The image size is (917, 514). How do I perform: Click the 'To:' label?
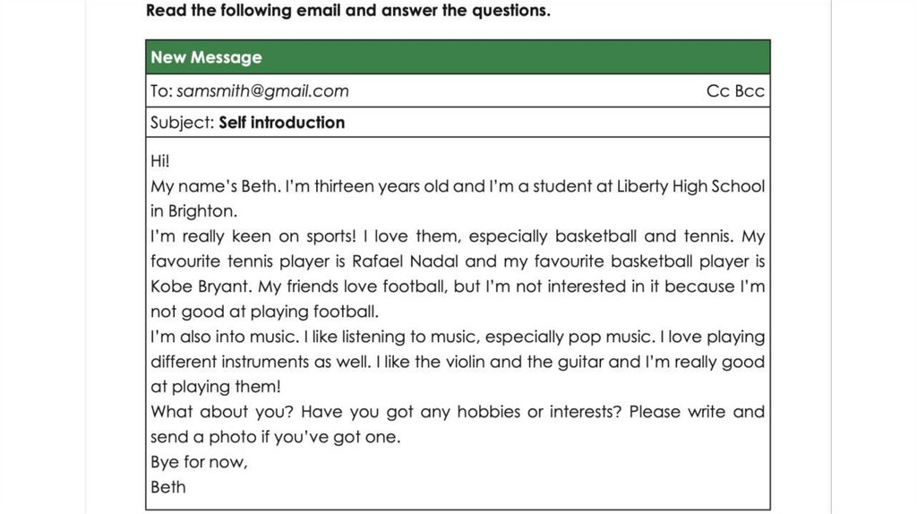pos(161,90)
